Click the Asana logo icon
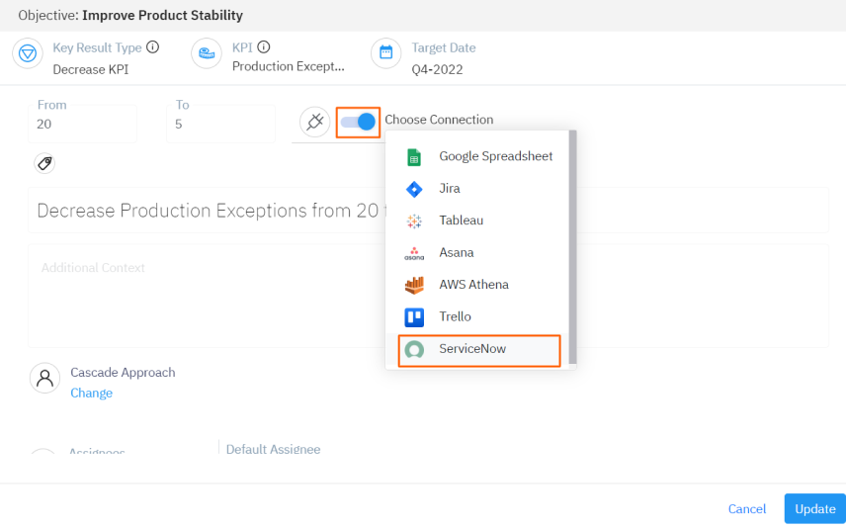 414,253
